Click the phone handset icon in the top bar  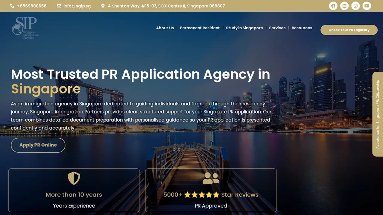(x=12, y=6)
